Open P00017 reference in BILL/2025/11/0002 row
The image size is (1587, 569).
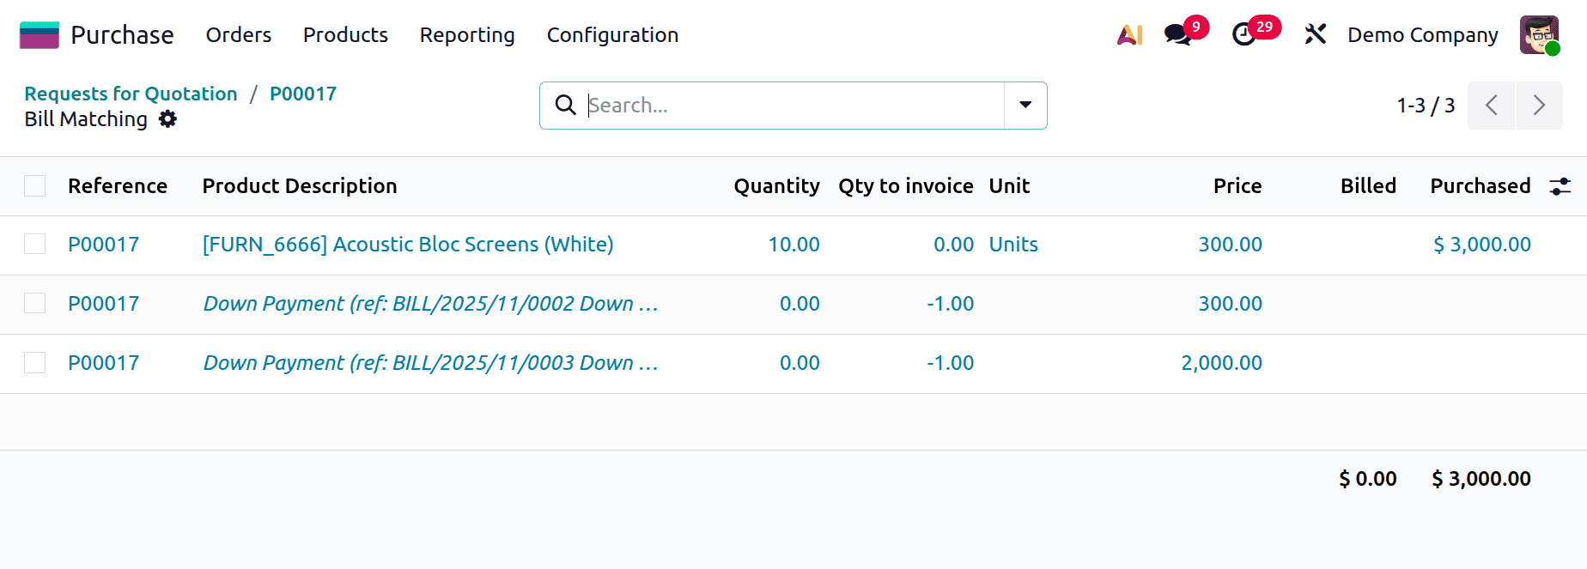(x=104, y=304)
